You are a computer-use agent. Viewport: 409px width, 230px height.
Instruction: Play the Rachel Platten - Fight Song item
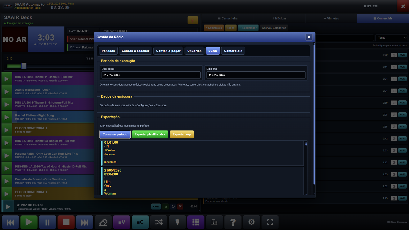click(7, 117)
